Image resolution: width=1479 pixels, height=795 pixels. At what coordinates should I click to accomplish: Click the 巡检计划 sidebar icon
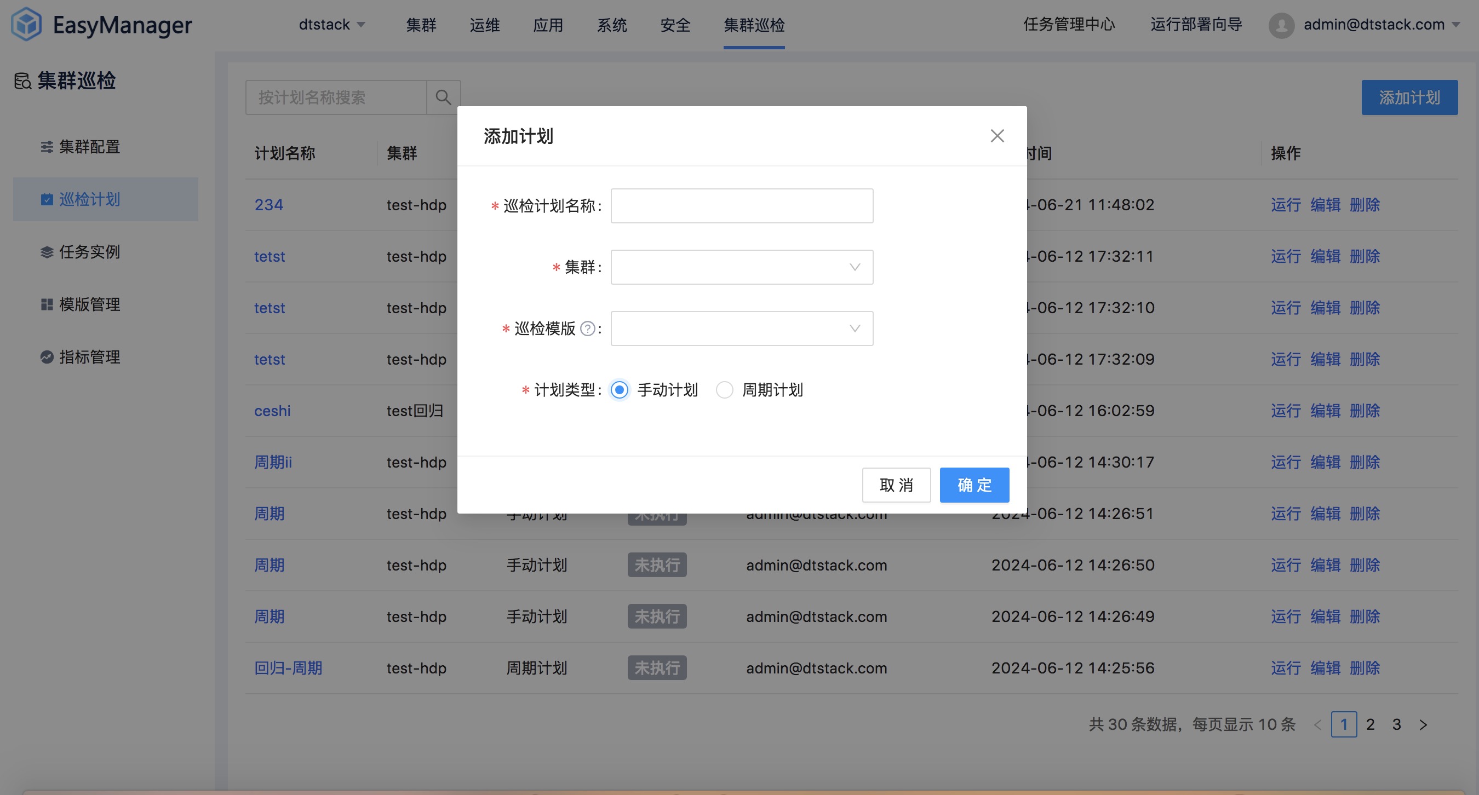point(47,199)
